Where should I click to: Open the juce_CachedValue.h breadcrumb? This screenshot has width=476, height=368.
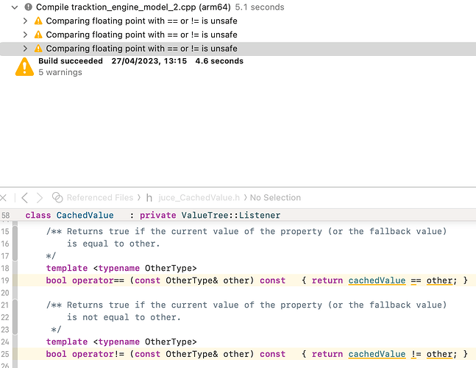(199, 198)
